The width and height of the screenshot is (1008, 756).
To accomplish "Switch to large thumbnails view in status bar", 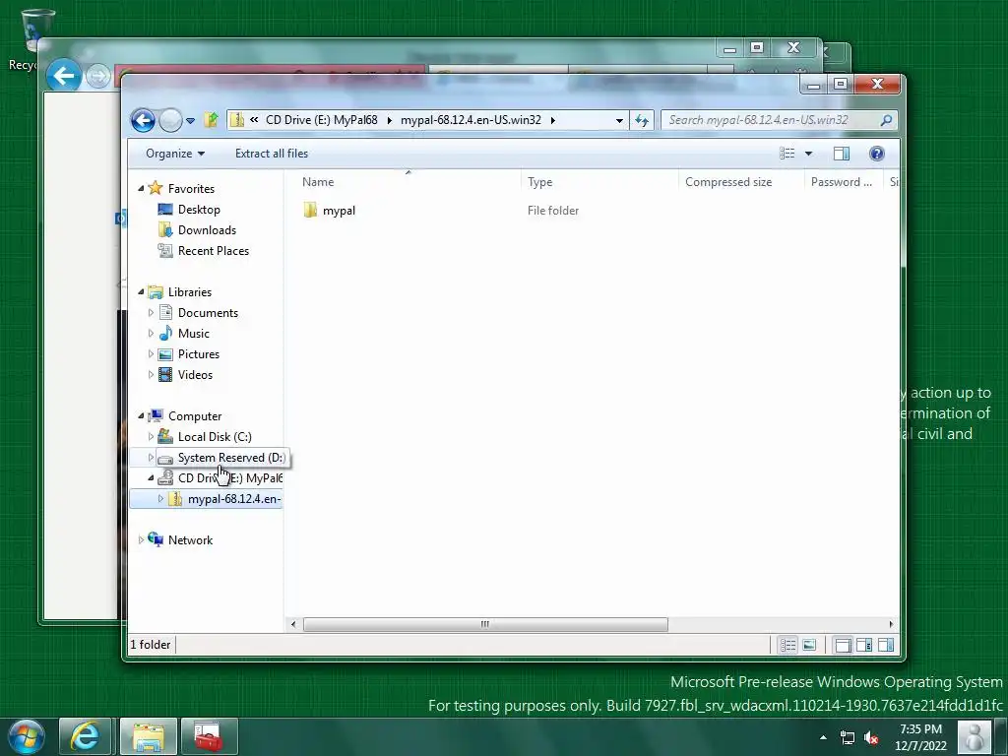I will tap(809, 645).
